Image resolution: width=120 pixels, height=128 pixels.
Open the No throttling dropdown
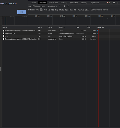coord(54,6)
